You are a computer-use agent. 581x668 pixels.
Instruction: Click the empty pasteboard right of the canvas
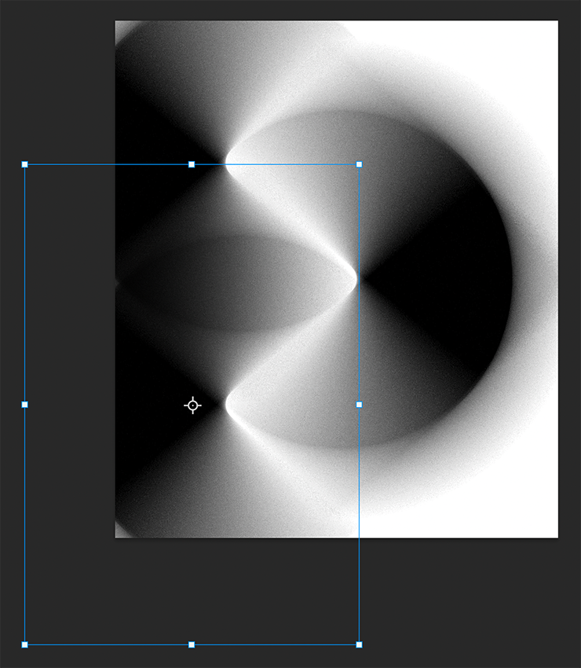pyautogui.click(x=569, y=314)
